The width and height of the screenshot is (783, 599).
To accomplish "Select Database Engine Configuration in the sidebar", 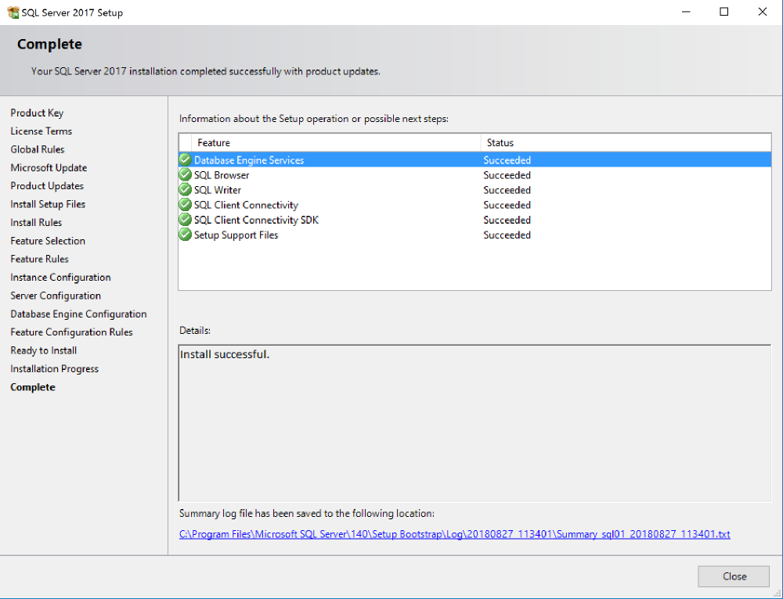I will 78,314.
